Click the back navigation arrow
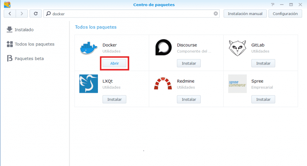 (10, 14)
